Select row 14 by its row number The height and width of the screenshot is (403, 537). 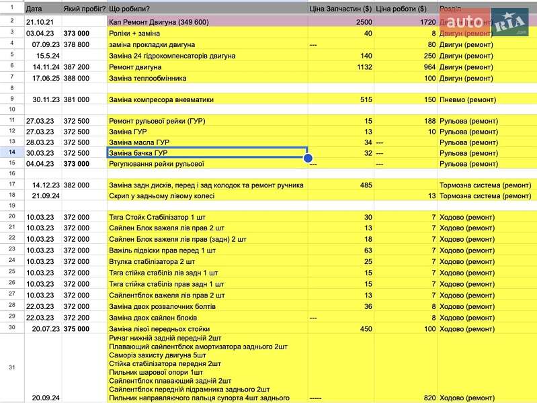point(11,153)
